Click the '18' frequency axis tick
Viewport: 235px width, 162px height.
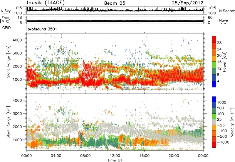click(x=20, y=18)
